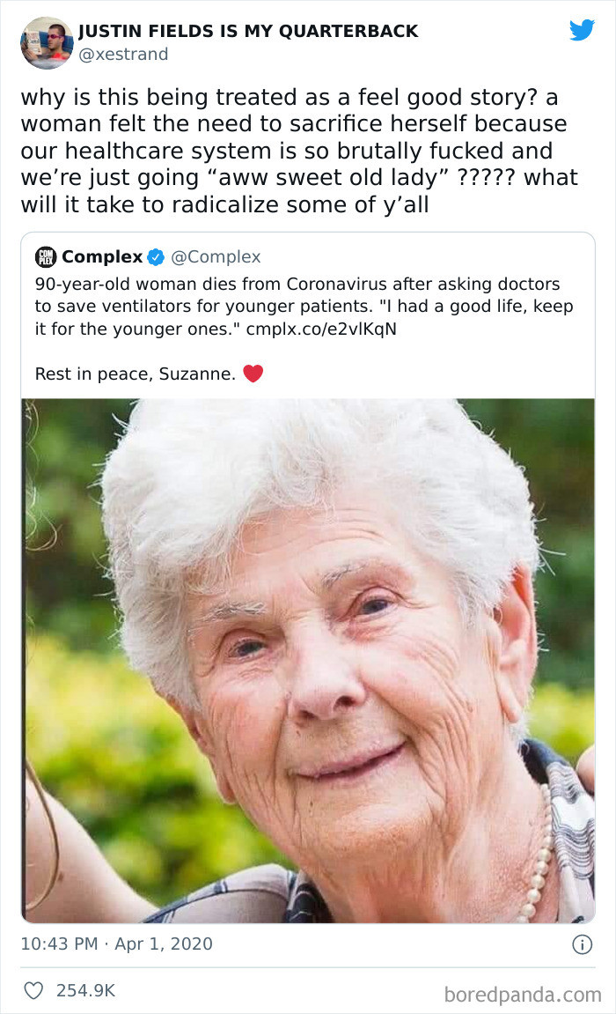Click the info icon beside the timestamp

click(x=582, y=944)
